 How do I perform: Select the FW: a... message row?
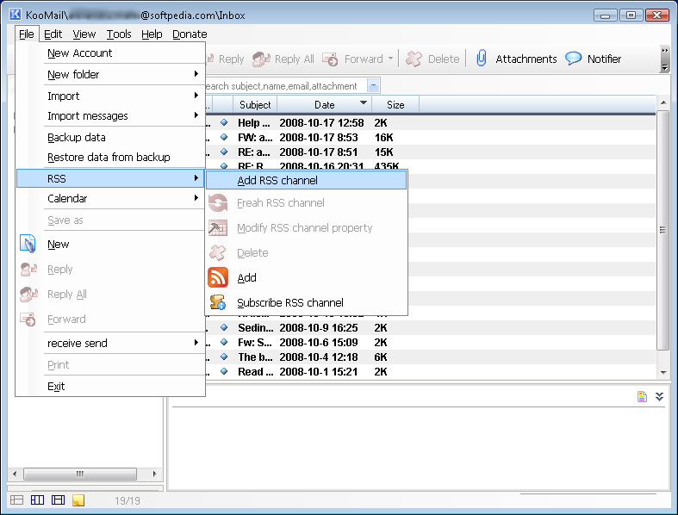pyautogui.click(x=430, y=137)
